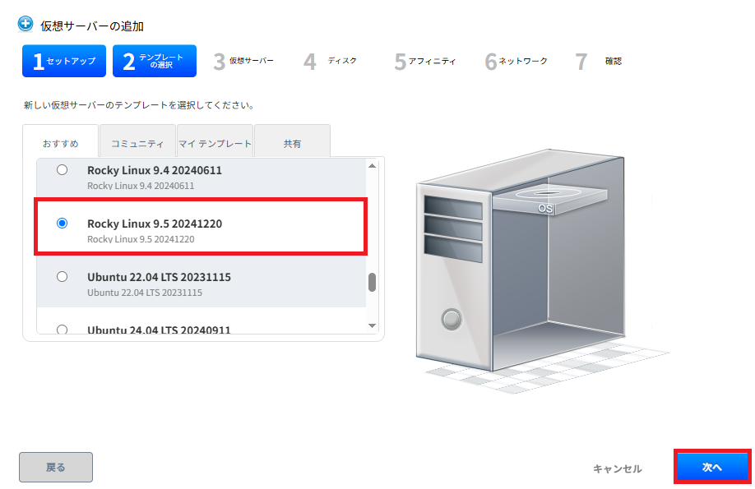Click the 次へ button
This screenshot has width=755, height=489.
(712, 467)
